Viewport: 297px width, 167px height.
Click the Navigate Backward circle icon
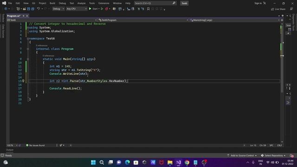[x=6, y=9]
